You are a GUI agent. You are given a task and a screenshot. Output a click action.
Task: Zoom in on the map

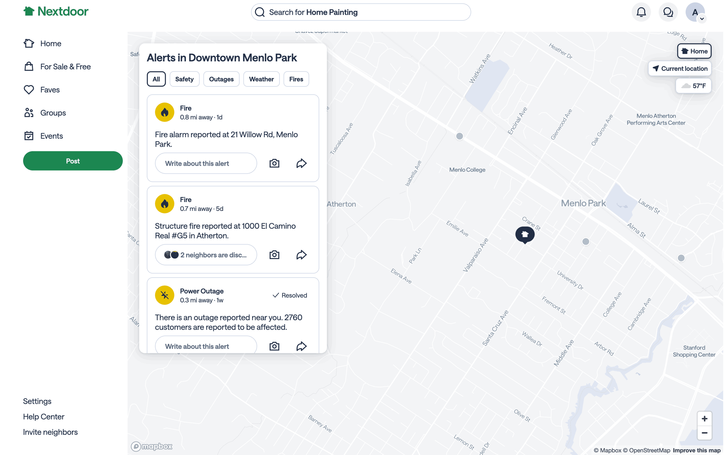704,419
